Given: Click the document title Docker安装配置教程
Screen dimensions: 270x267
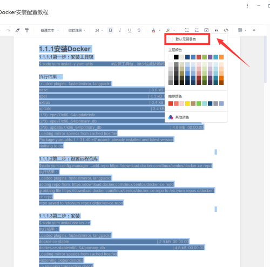Looking at the screenshot, I should pos(24,12).
